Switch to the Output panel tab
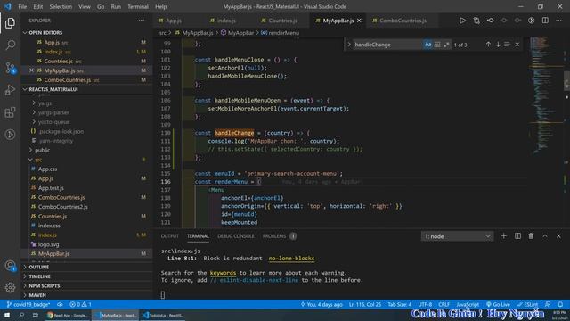Viewport: 570px width, 321px height. (170, 235)
